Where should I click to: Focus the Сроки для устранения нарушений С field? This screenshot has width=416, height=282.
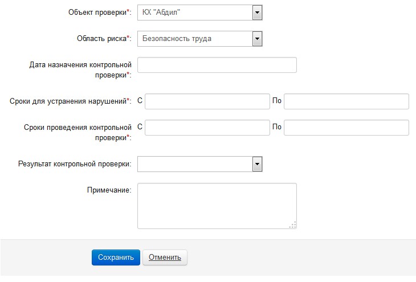coord(207,101)
